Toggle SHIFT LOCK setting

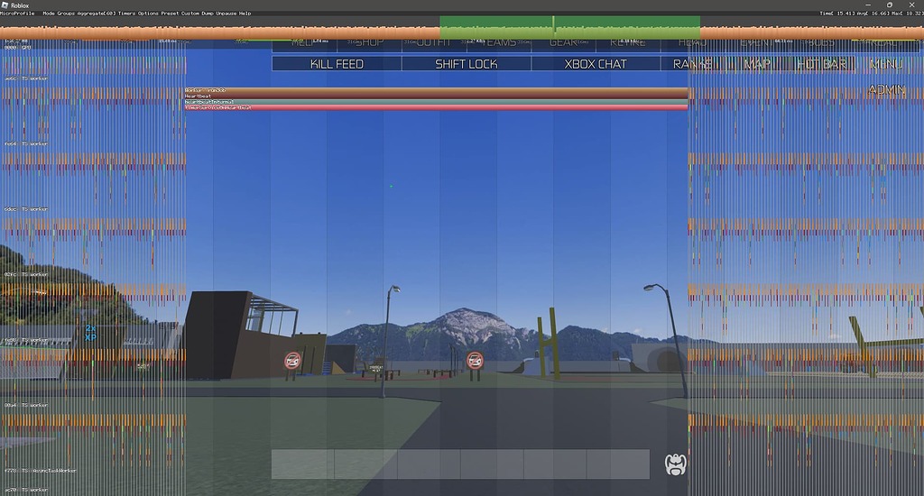tap(467, 64)
